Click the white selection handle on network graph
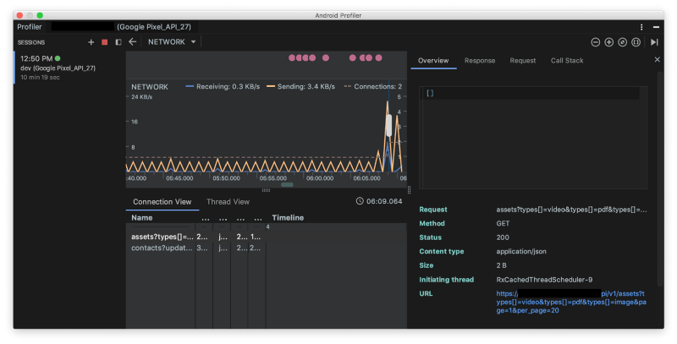This screenshot has height=344, width=677. 388,125
